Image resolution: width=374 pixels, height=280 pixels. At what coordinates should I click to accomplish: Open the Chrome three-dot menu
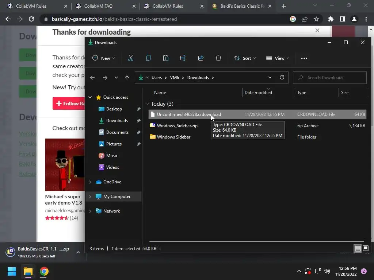[x=366, y=19]
